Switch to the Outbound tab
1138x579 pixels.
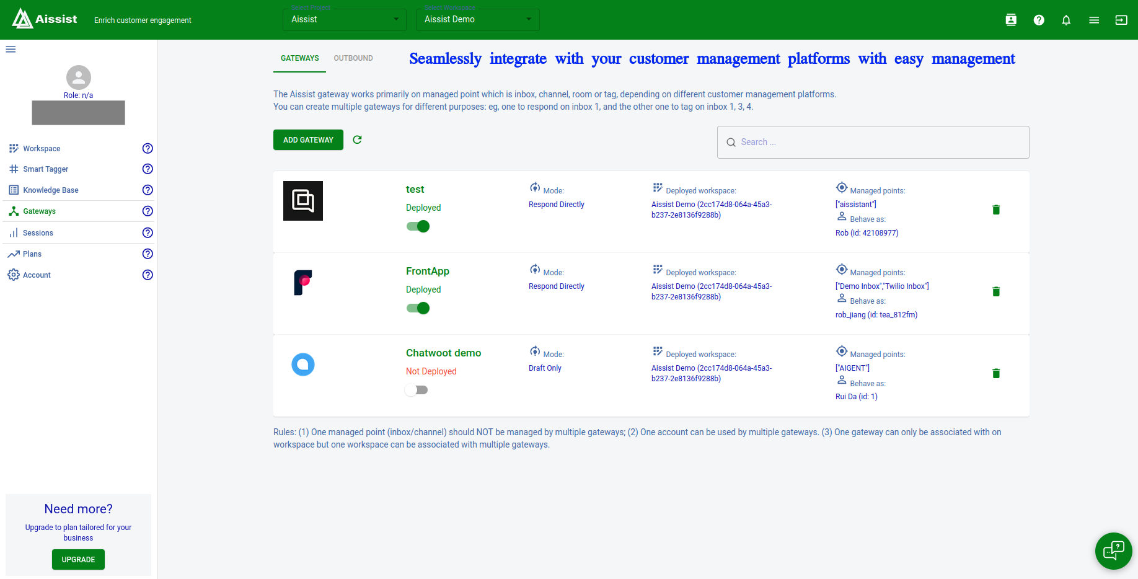click(x=353, y=58)
